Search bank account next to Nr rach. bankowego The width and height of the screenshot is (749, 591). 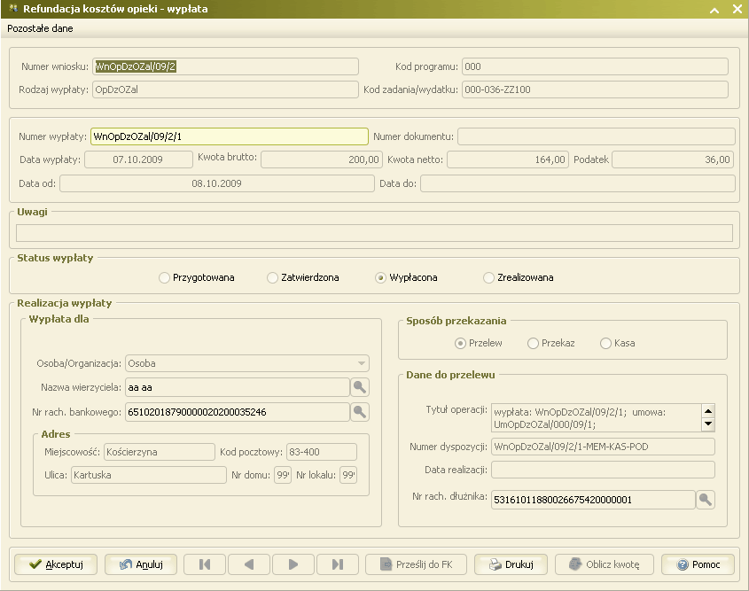point(360,411)
